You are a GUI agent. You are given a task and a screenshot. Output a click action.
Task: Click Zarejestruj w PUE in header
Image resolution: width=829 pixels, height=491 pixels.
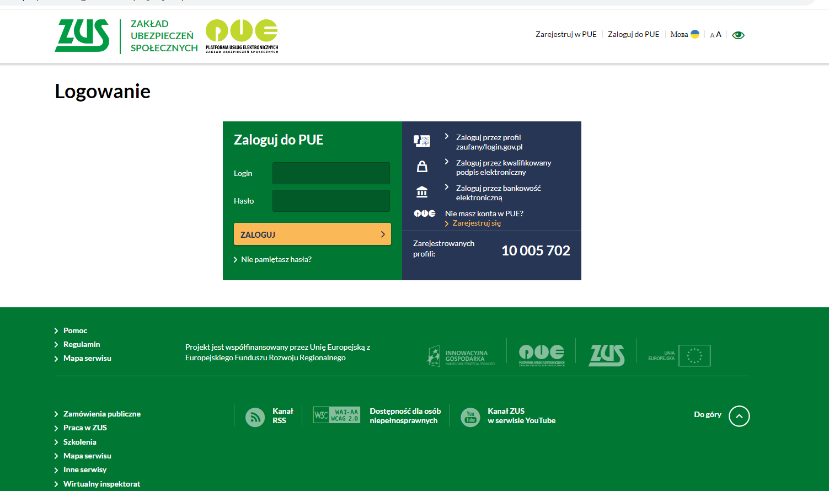pyautogui.click(x=566, y=34)
